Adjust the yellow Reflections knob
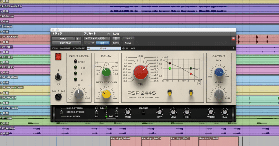The height and width of the screenshot is (146, 279). click(106, 95)
